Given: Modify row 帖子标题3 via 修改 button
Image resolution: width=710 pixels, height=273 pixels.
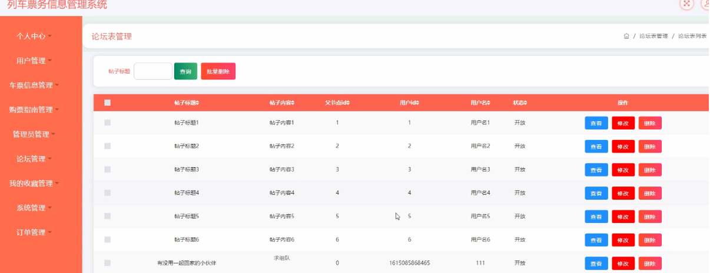Looking at the screenshot, I should [x=623, y=170].
